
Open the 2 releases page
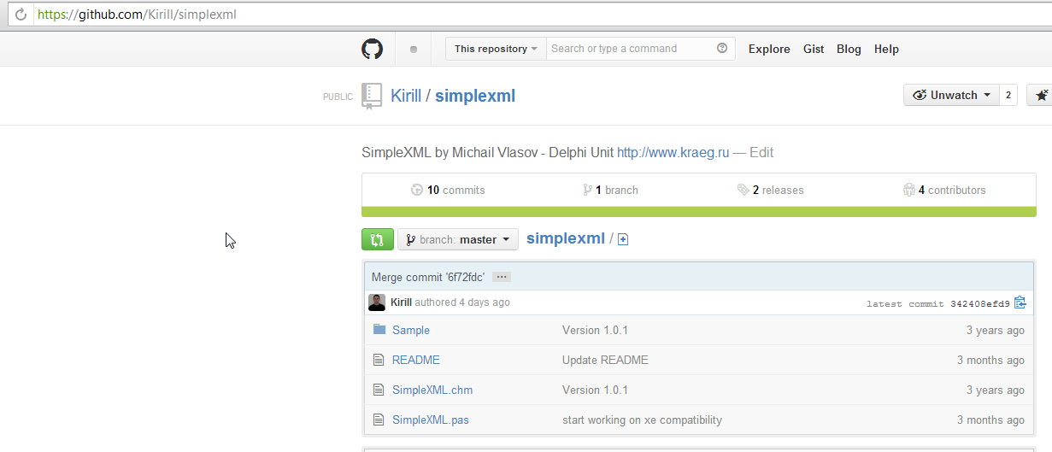[770, 190]
